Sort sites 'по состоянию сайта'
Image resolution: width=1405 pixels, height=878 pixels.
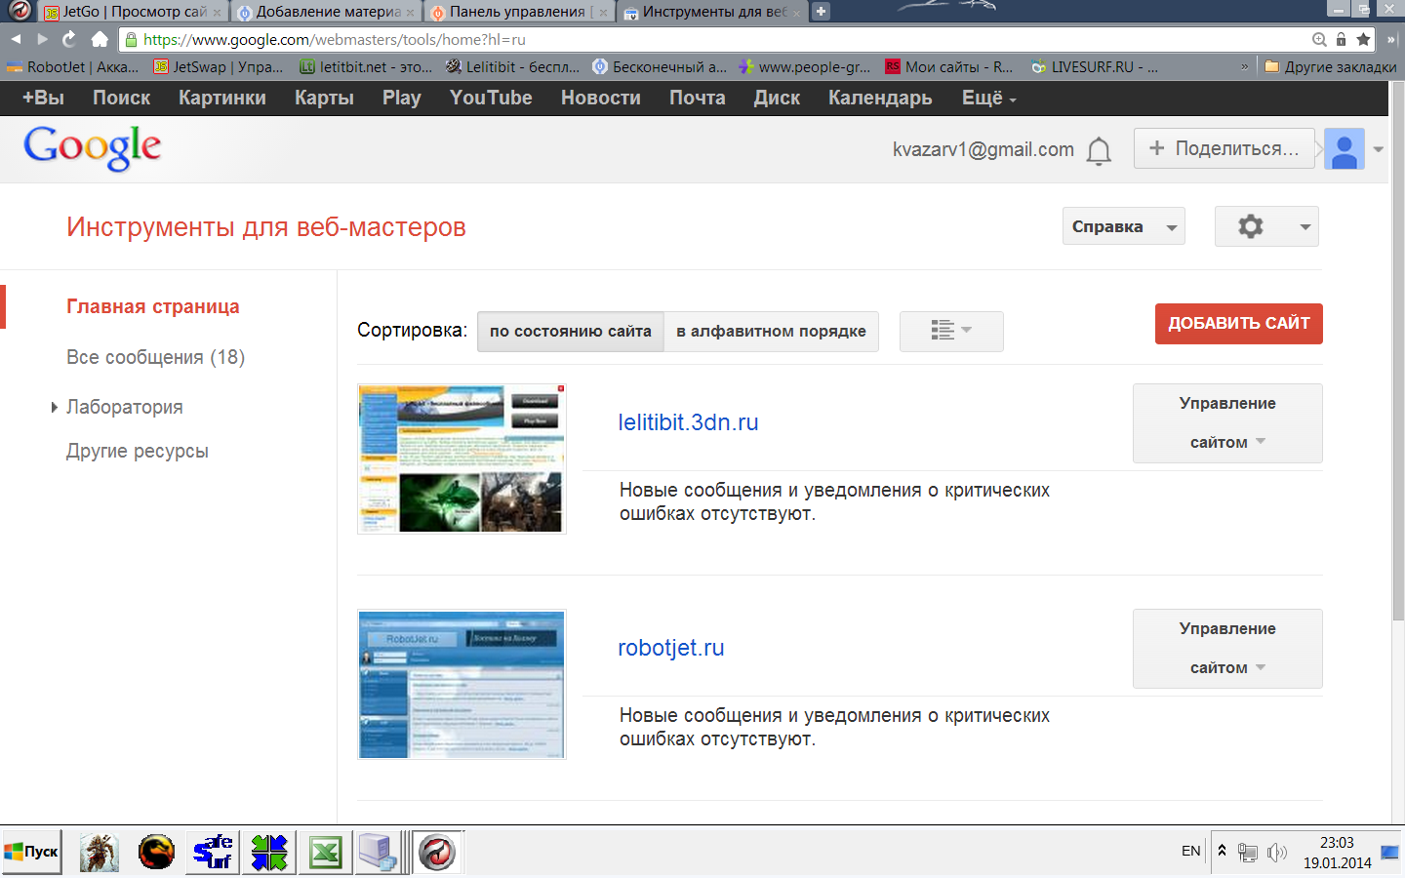(571, 332)
